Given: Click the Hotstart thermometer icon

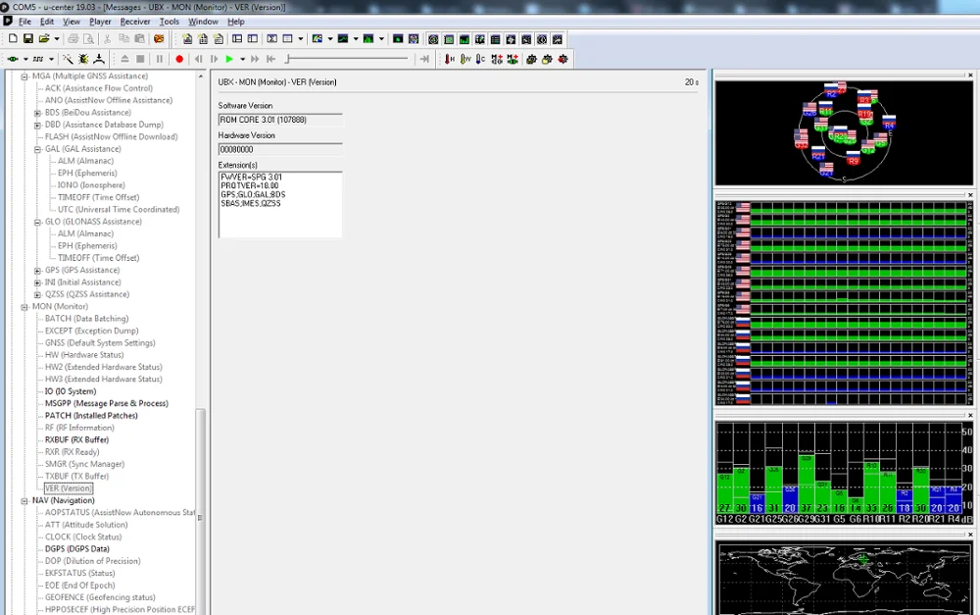Looking at the screenshot, I should 450,59.
